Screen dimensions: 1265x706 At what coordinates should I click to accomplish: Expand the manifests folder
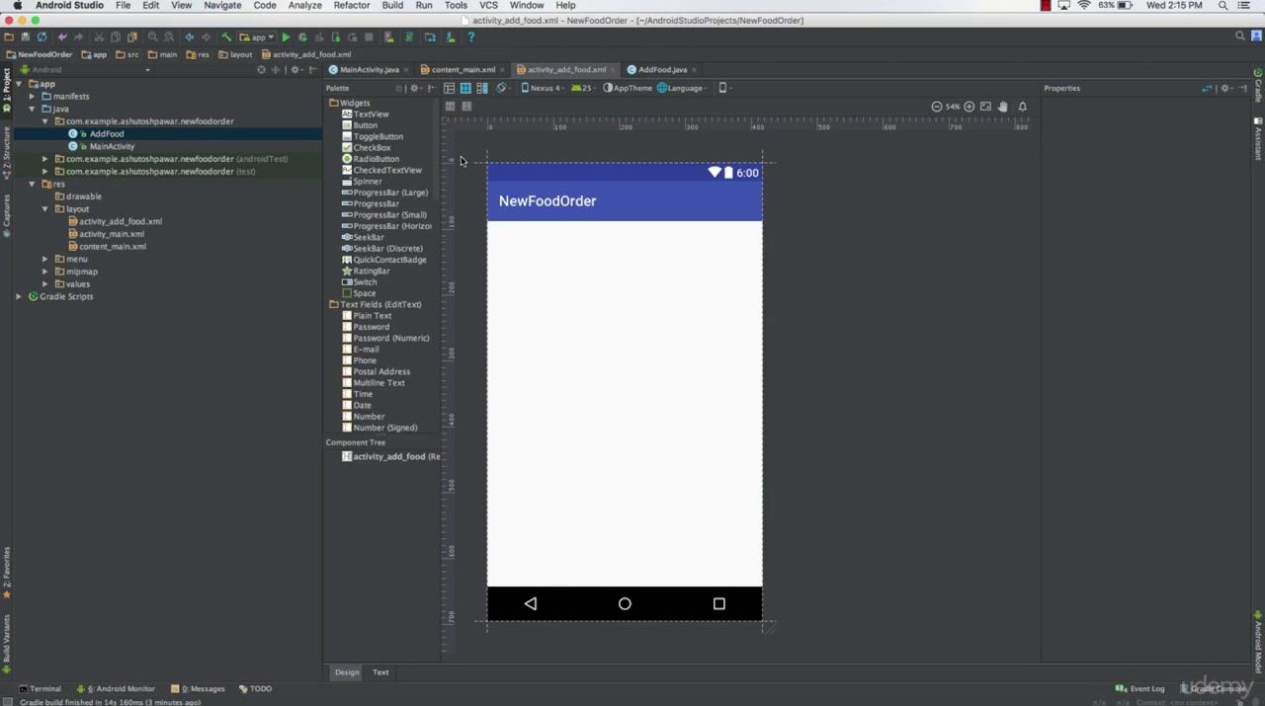coord(32,97)
